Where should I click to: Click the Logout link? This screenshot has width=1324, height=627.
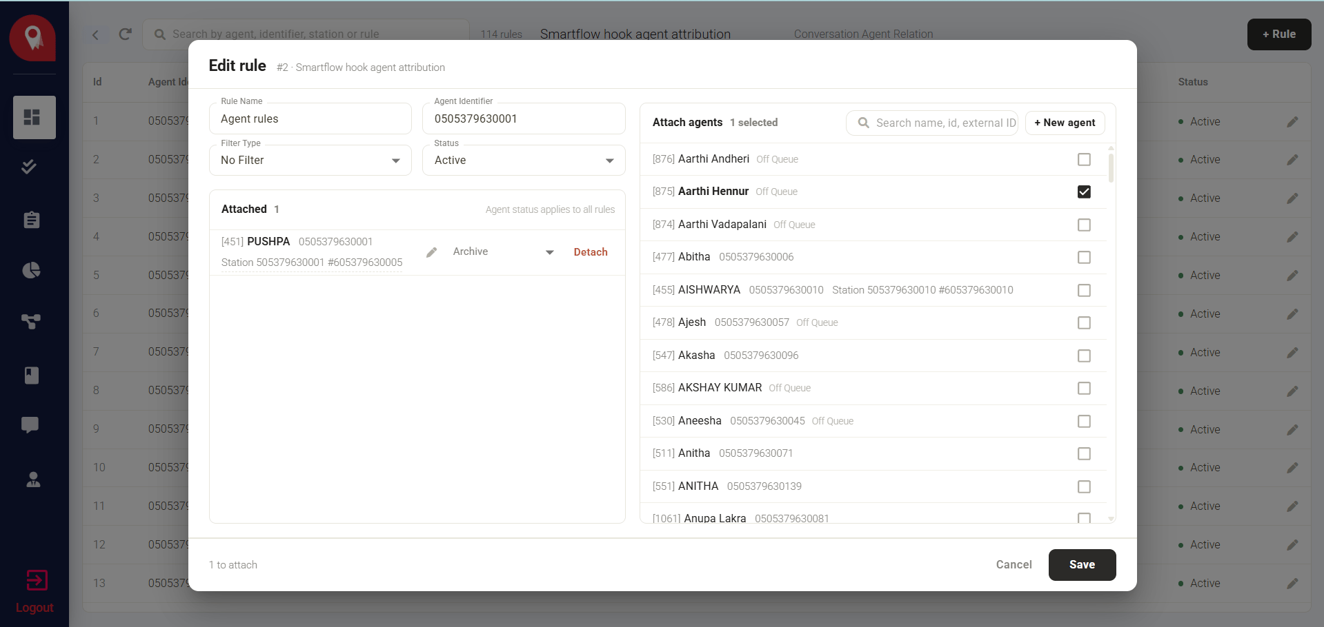tap(34, 608)
